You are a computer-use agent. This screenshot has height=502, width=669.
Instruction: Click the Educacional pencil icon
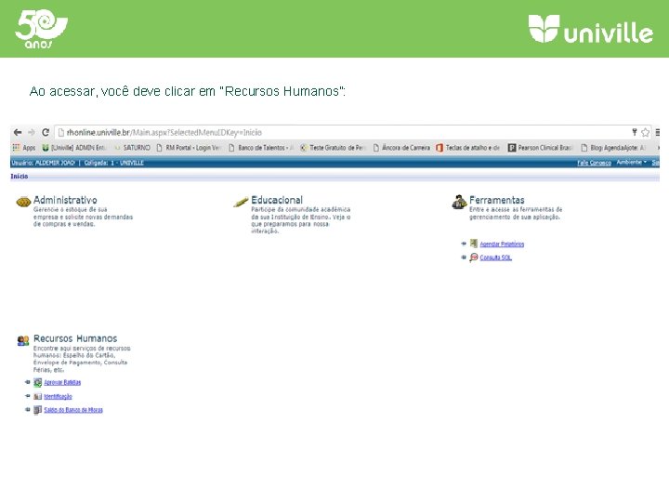tap(241, 202)
